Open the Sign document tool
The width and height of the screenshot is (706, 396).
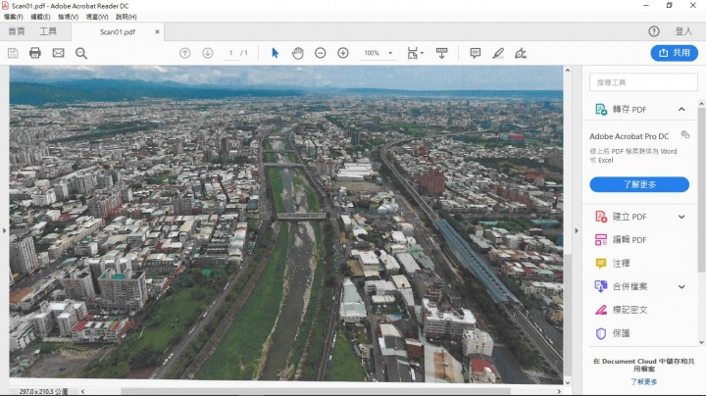click(521, 53)
